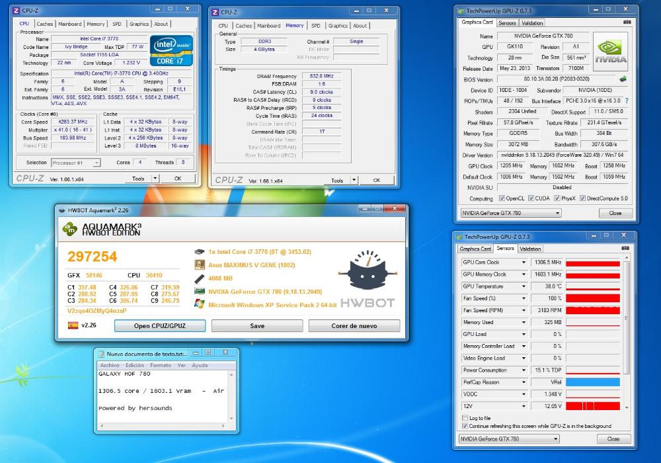Click the V2zqe4OZMyQ4nzsP verification code text
Screen dimensions: 661x463
coord(97,311)
